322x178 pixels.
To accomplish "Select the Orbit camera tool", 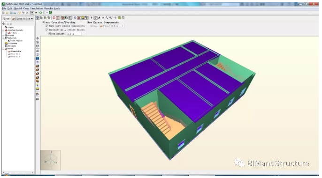I will (95, 18).
